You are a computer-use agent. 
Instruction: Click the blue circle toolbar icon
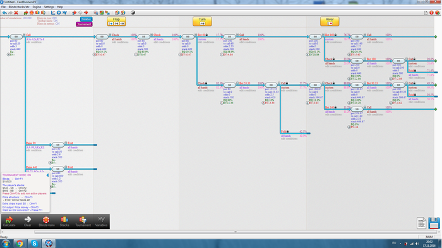point(59,13)
